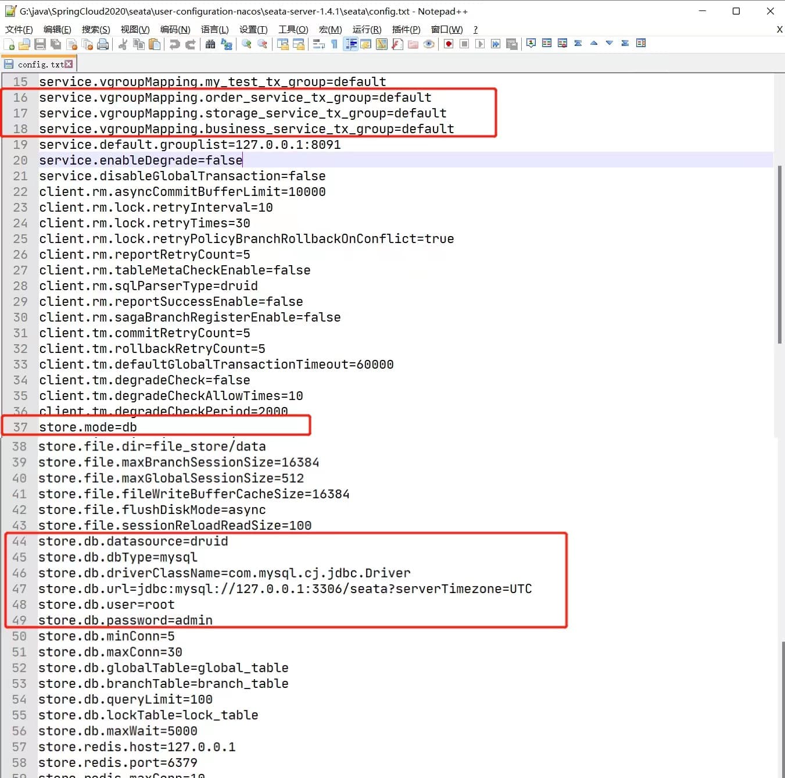785x778 pixels.
Task: Click the New file toolbar icon
Action: 9,44
